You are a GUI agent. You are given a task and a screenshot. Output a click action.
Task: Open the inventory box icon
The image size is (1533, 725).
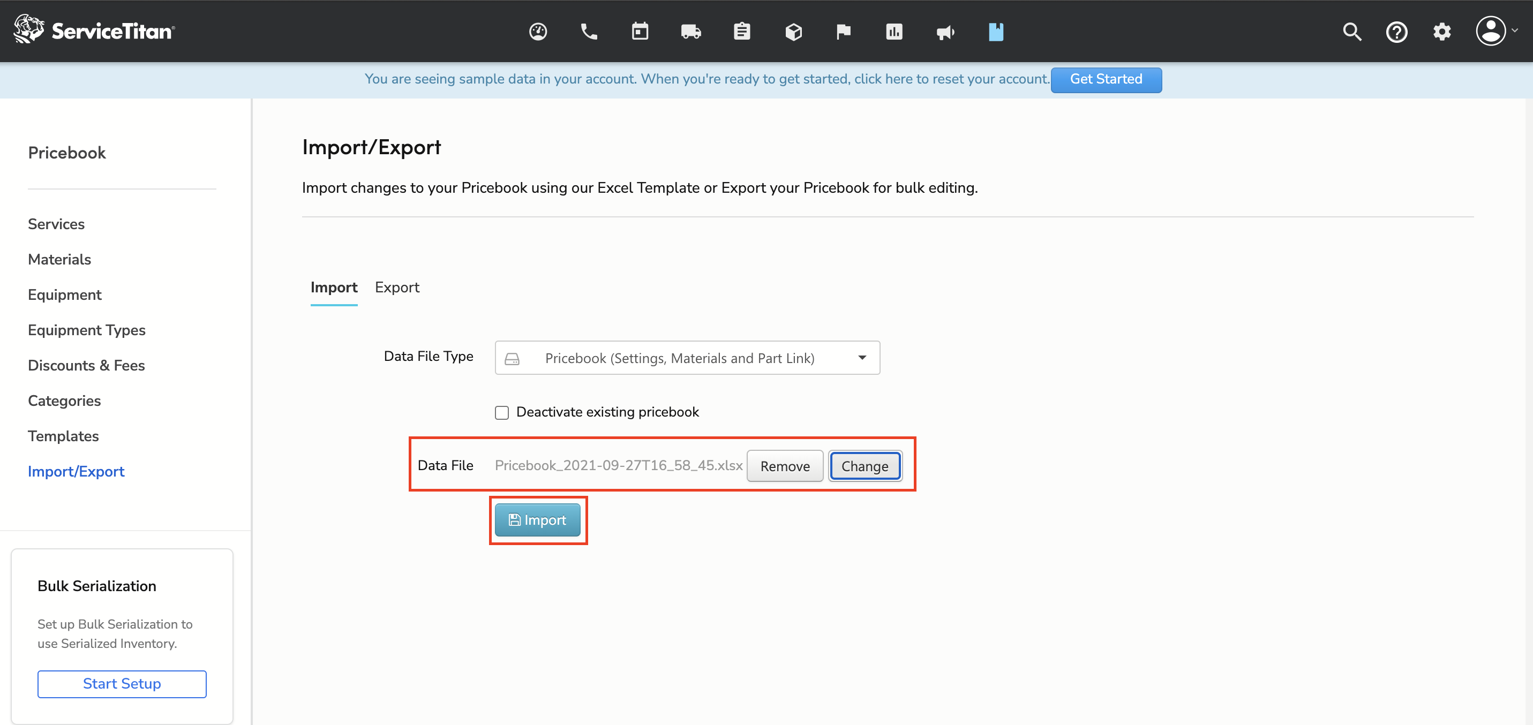(x=793, y=32)
